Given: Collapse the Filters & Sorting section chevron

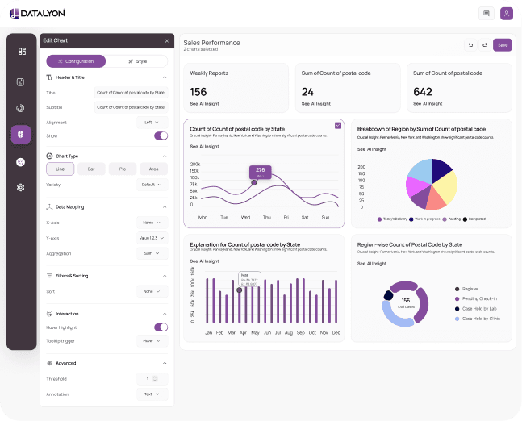Looking at the screenshot, I should 165,276.
